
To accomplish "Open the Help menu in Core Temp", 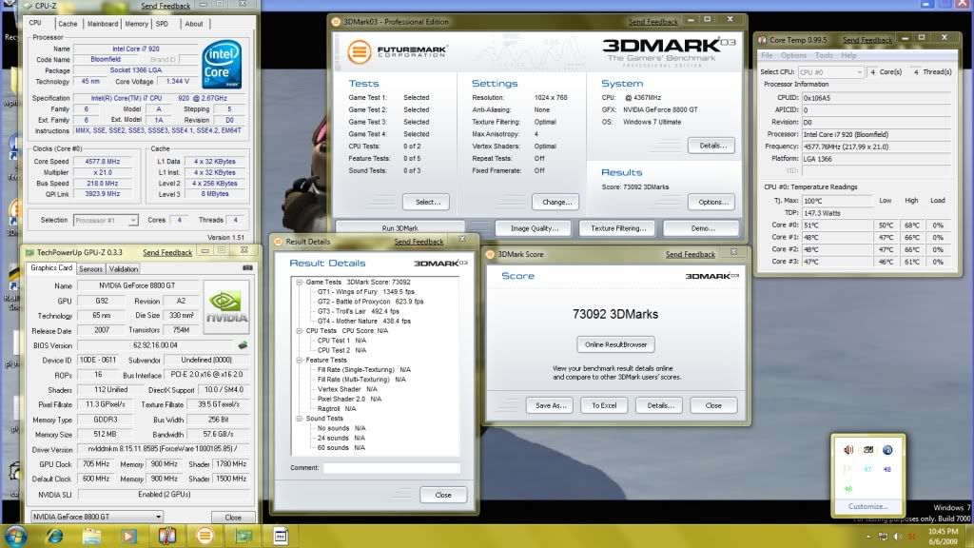I will 848,55.
